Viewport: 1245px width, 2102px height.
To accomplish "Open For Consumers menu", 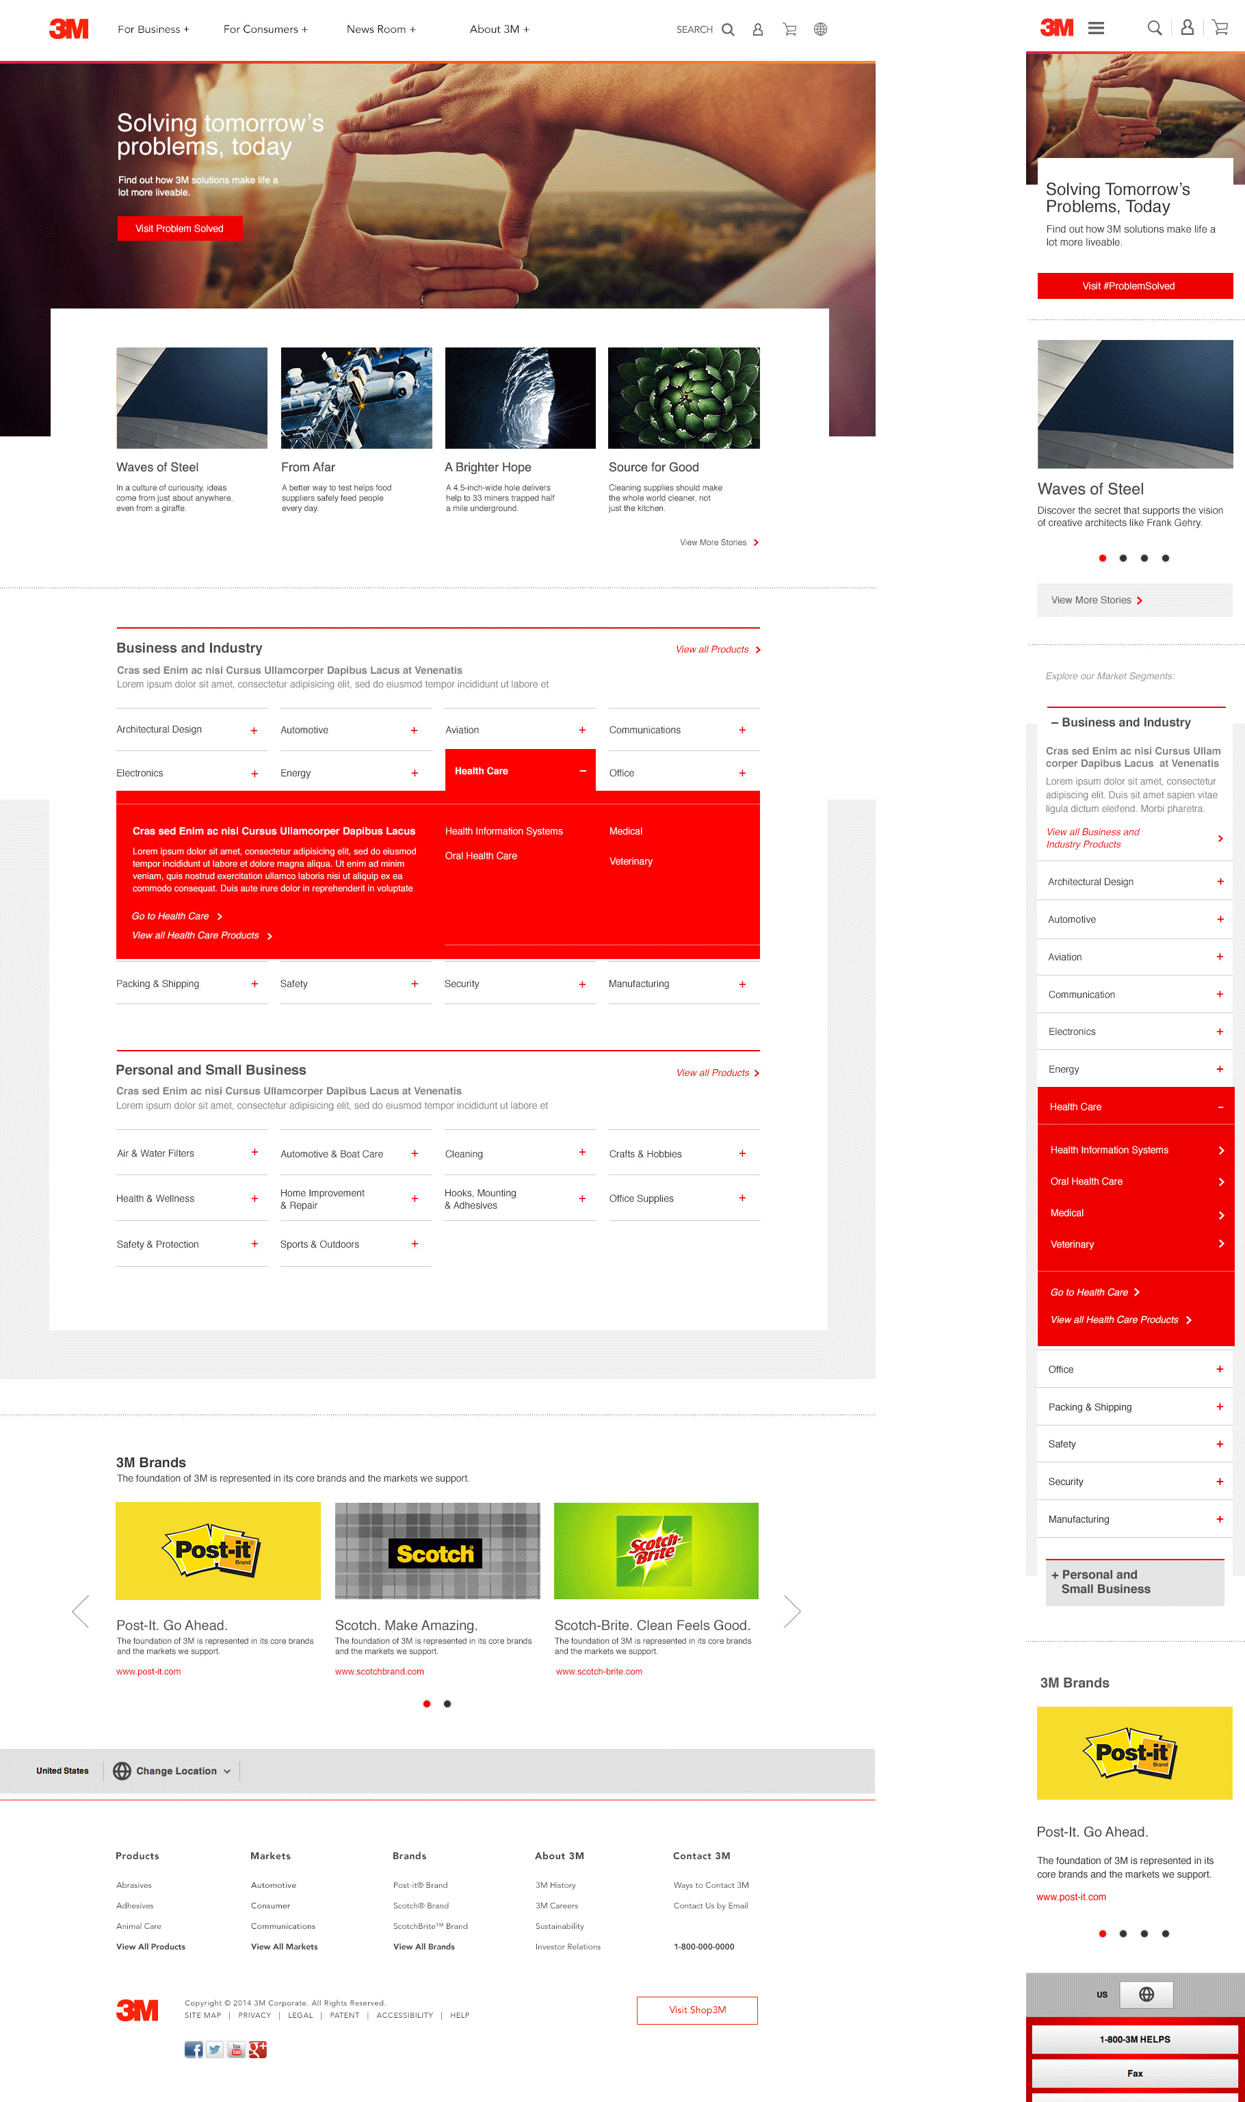I will (265, 29).
